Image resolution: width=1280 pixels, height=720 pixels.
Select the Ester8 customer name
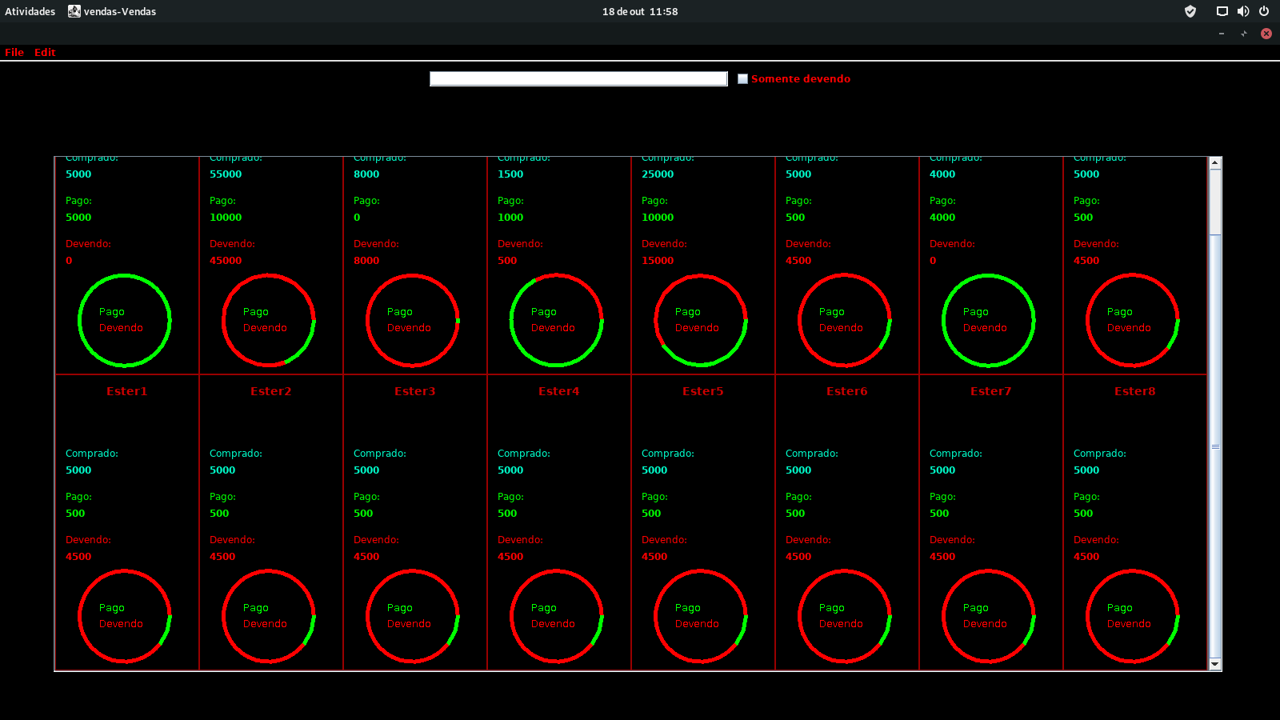click(x=1135, y=391)
